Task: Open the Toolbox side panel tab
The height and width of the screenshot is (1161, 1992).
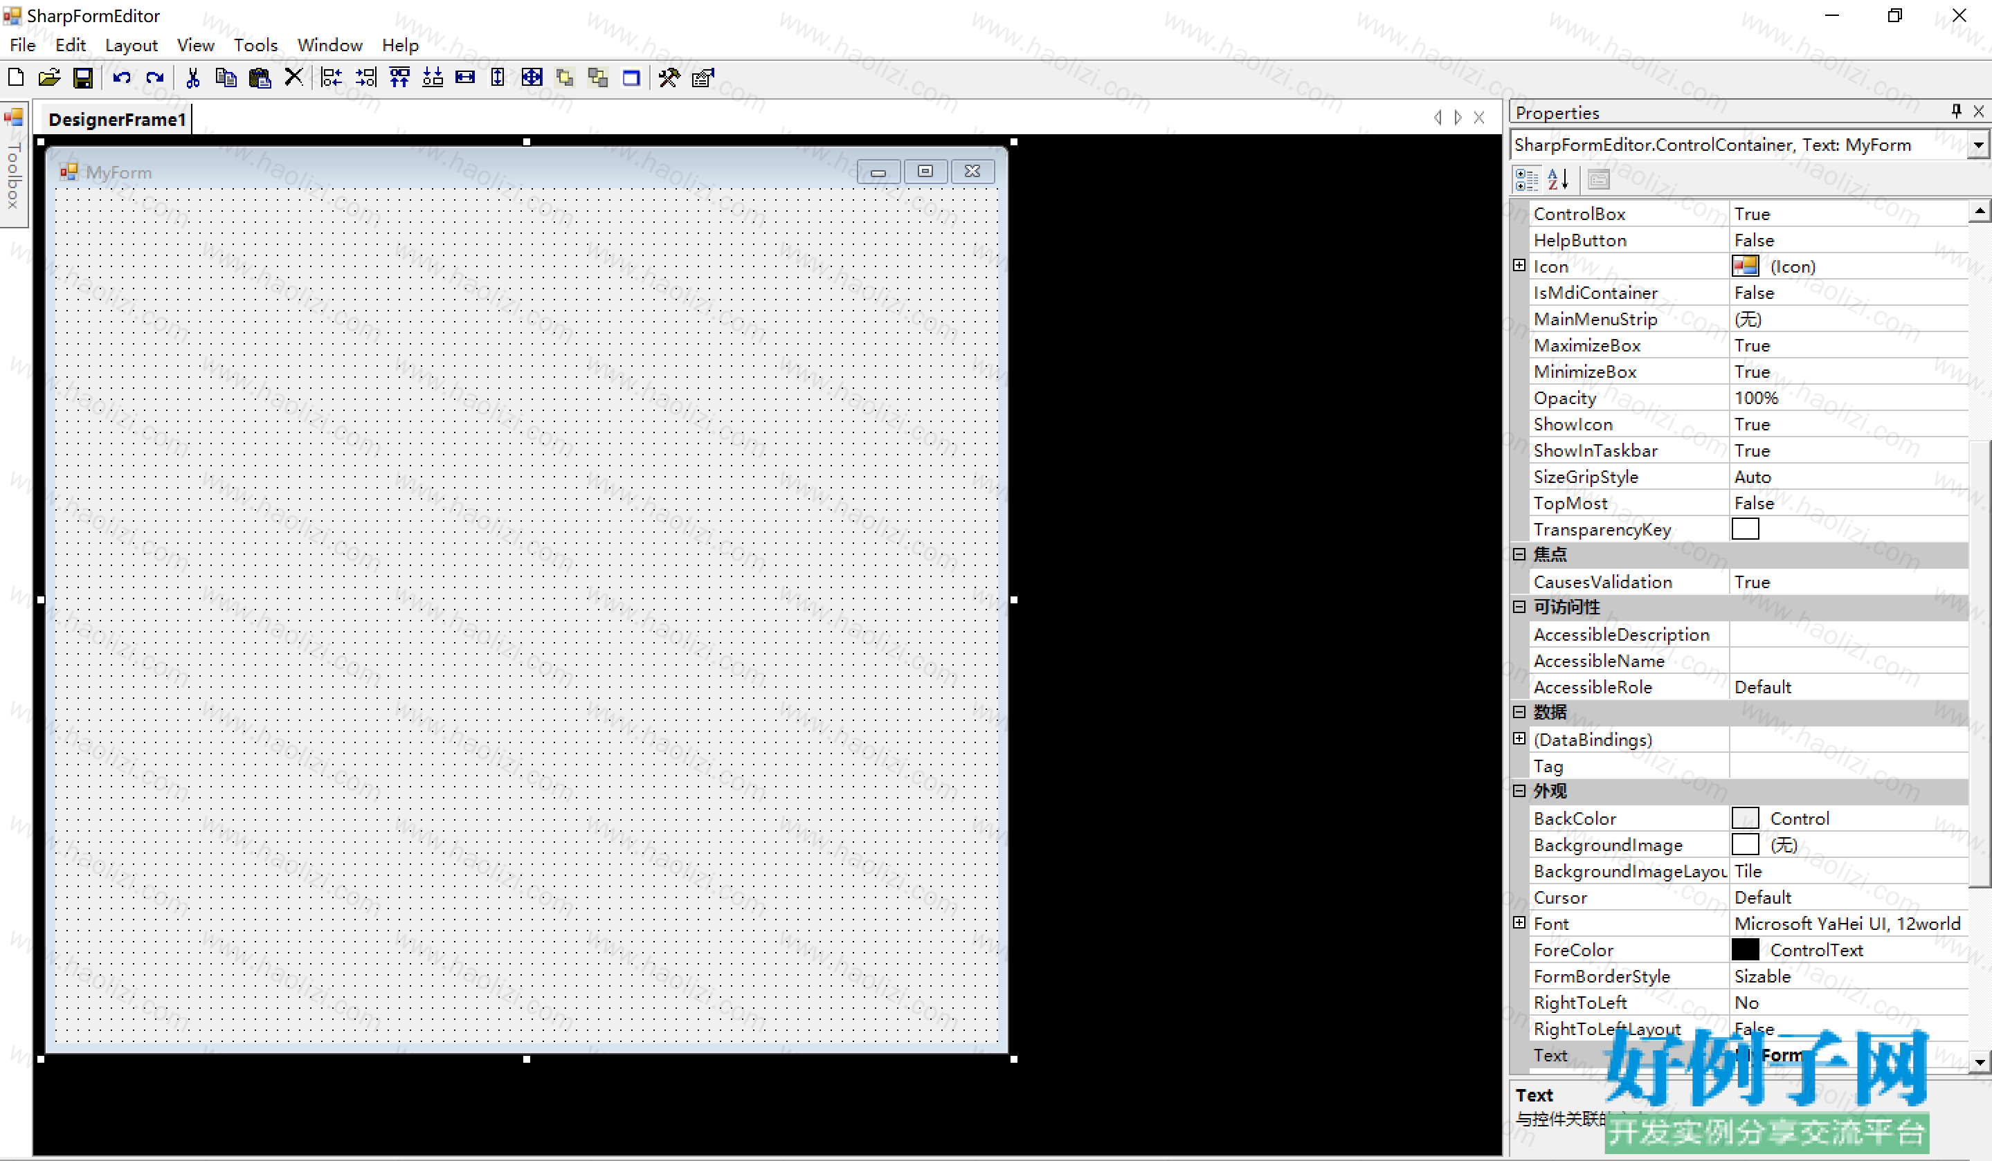Action: click(x=13, y=163)
